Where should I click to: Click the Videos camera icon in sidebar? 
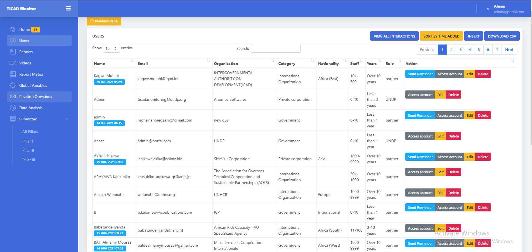point(13,63)
